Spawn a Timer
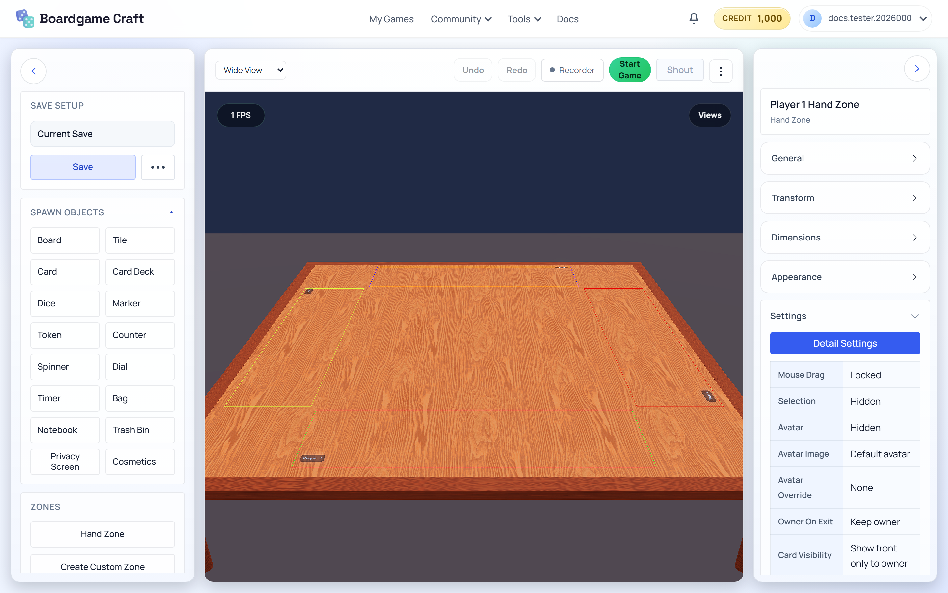Viewport: 948px width, 593px height. 65,399
